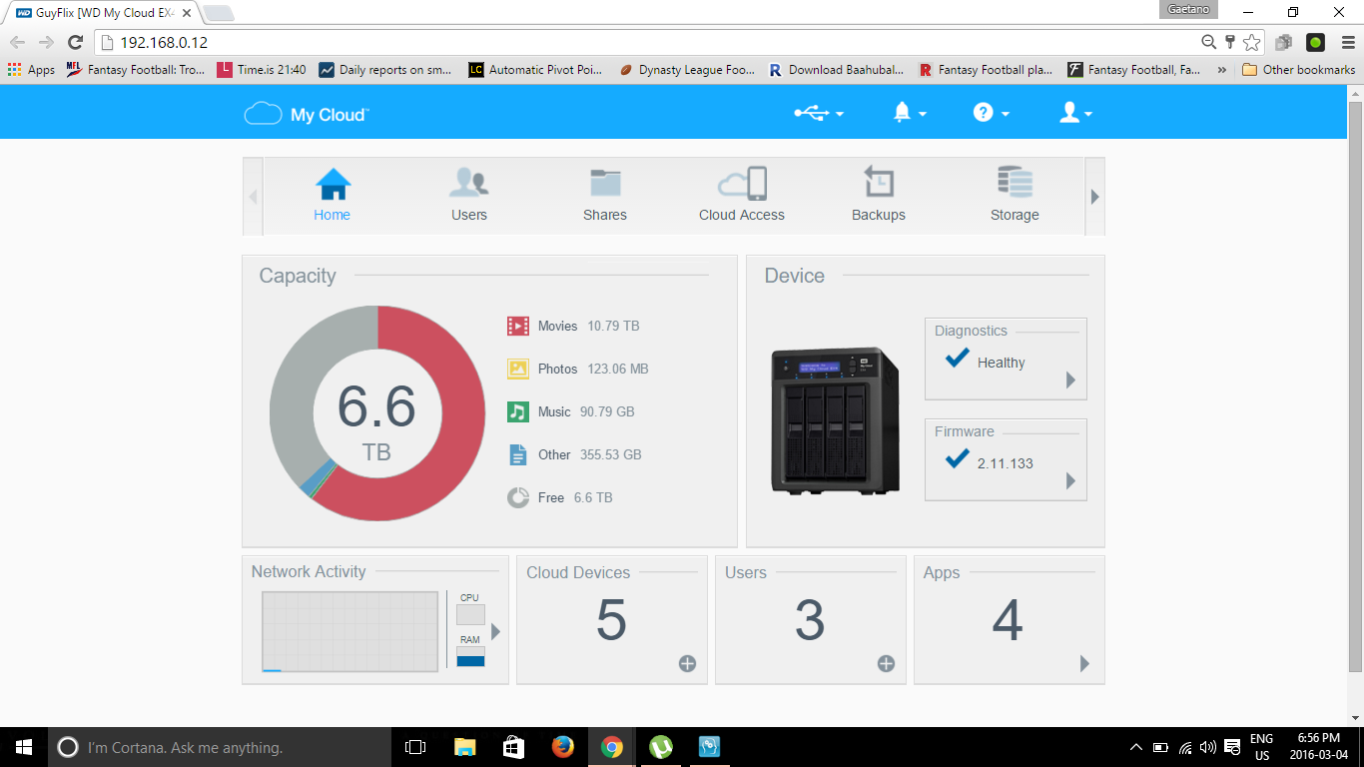Show more bookmarks with chevron

pyautogui.click(x=1222, y=70)
